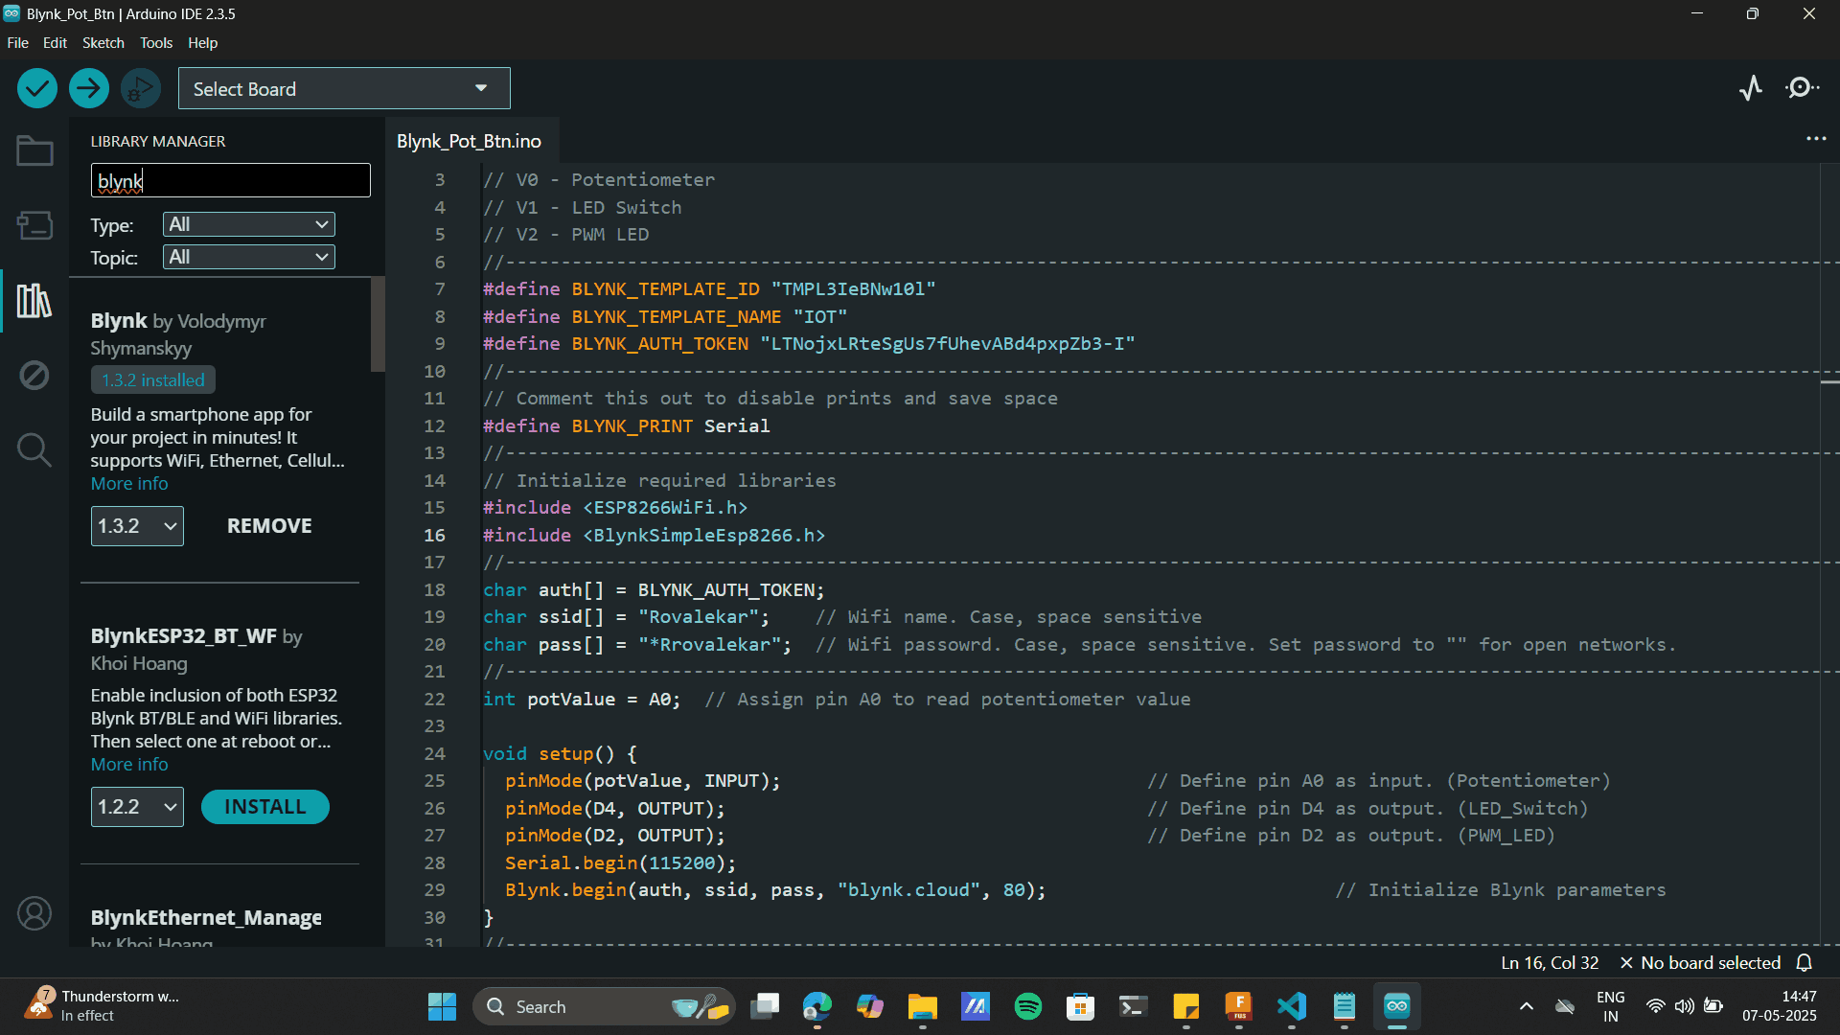
Task: Open More info for the Blynk library
Action: pos(129,484)
